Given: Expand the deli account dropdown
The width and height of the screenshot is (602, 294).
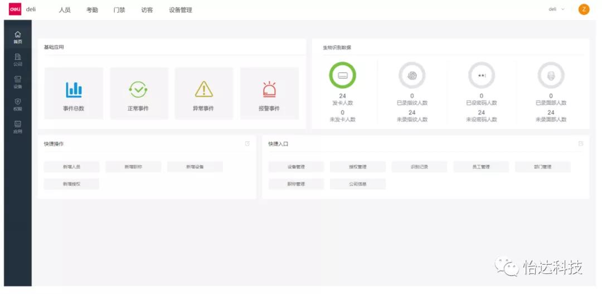Looking at the screenshot, I should 556,9.
